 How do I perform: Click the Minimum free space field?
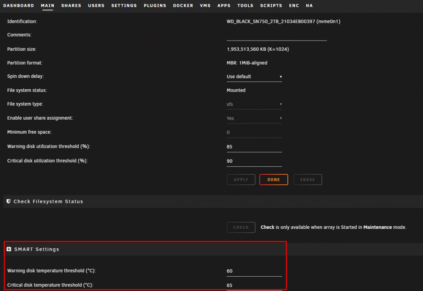click(x=254, y=132)
